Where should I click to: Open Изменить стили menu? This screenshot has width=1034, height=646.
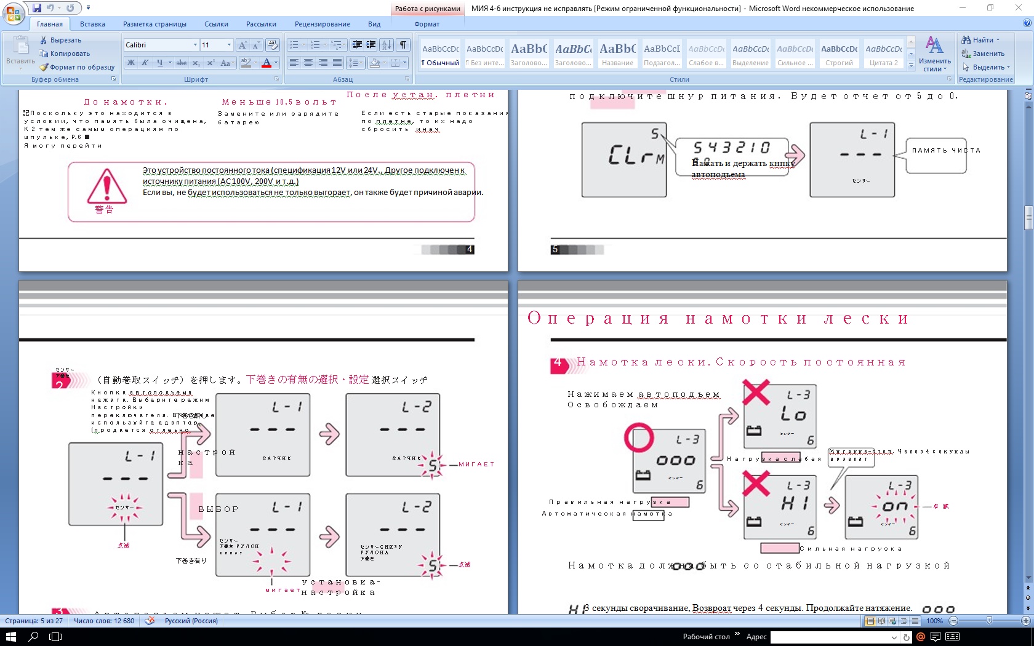(x=934, y=54)
